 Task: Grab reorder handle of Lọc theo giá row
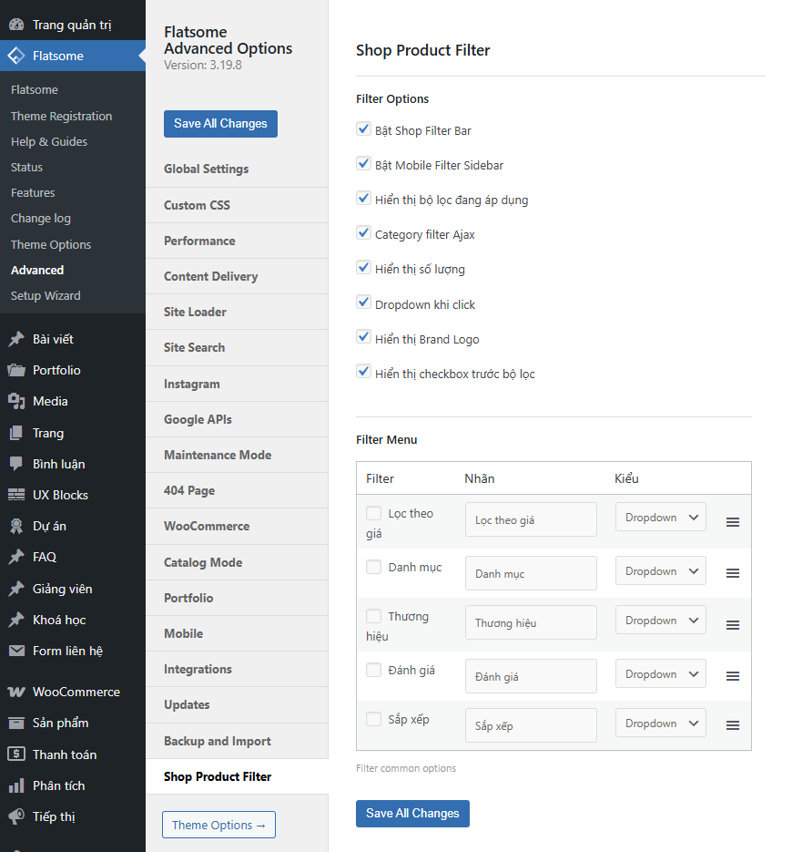pos(732,522)
